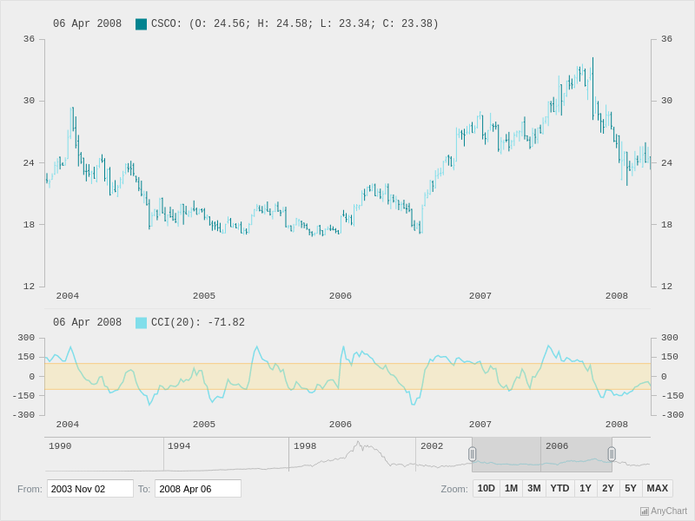Set zoom to 3M

tap(534, 488)
